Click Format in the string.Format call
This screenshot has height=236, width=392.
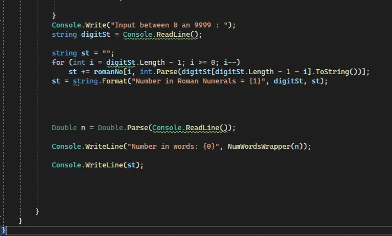pyautogui.click(x=114, y=81)
